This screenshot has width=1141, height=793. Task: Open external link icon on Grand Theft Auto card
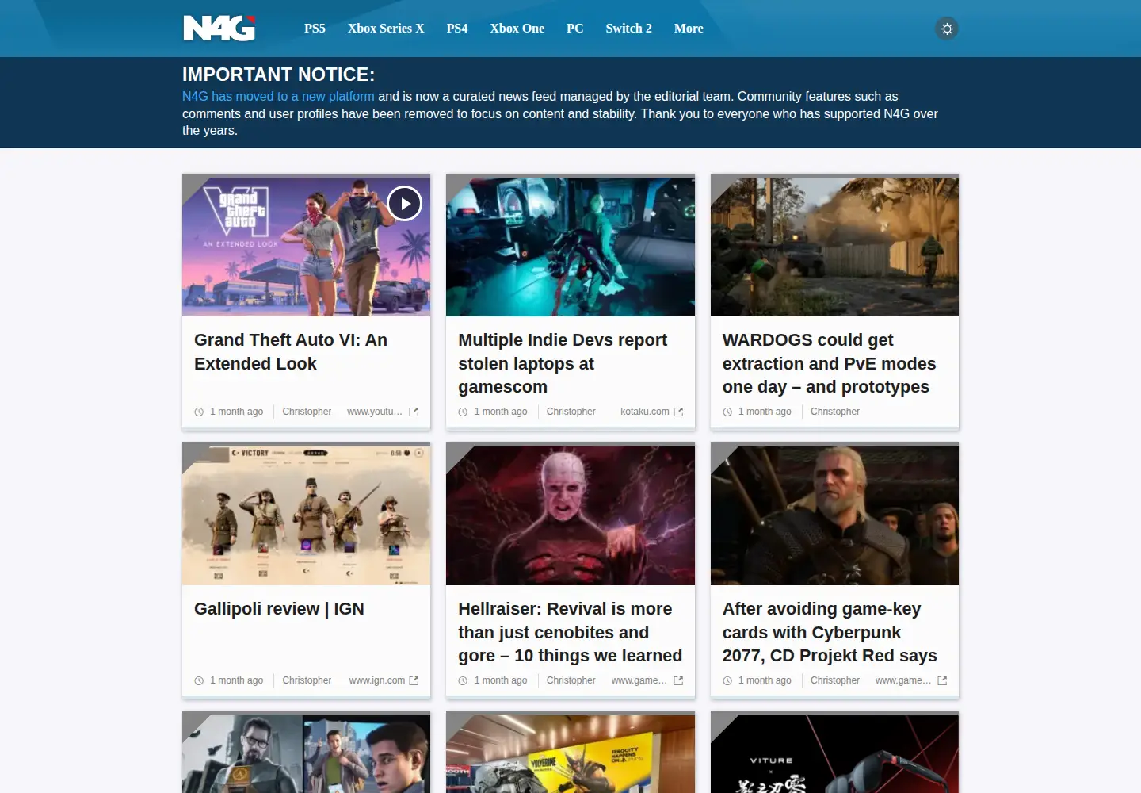pos(414,412)
